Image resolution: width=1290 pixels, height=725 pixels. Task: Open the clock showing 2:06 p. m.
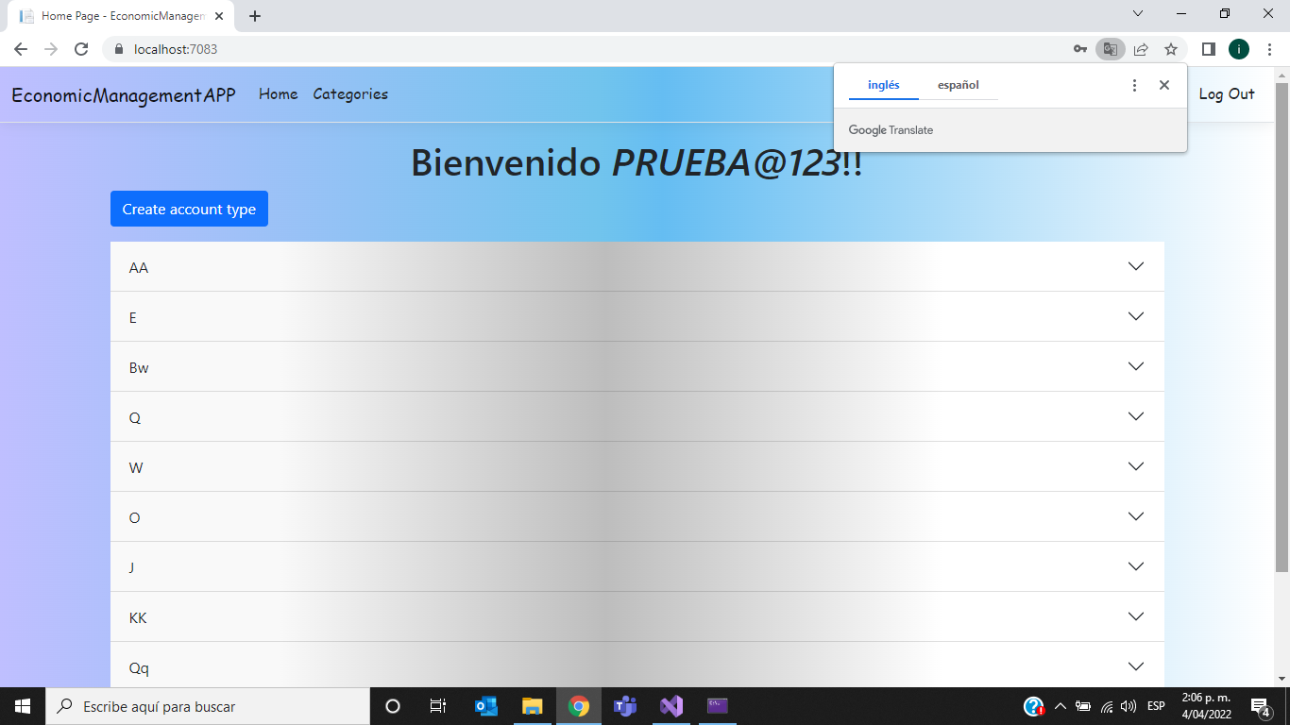[1206, 705]
